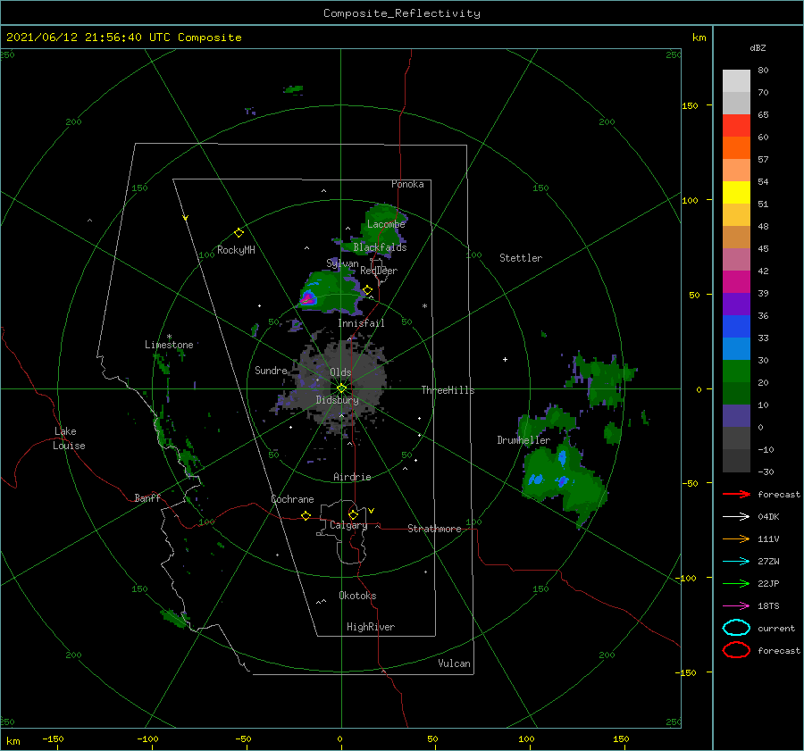Image resolution: width=804 pixels, height=751 pixels.
Task: Click the Airdrie city label
Action: [x=352, y=477]
